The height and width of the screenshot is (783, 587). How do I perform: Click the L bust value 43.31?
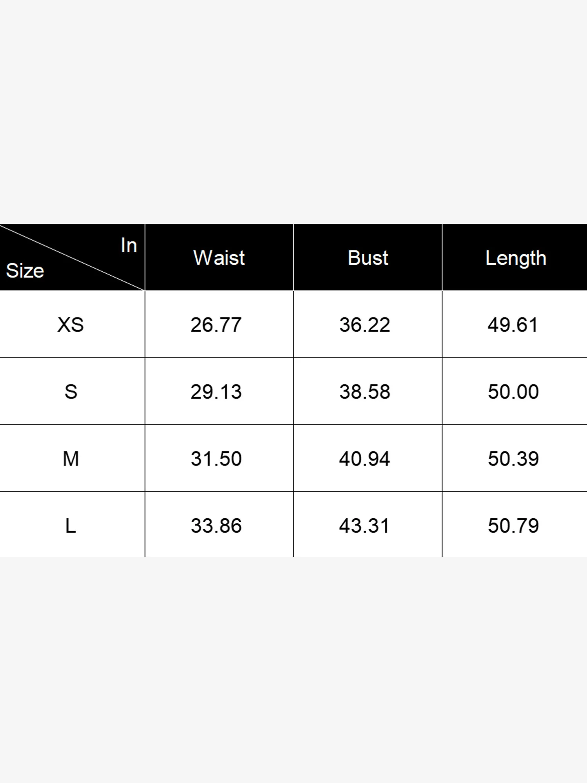(x=364, y=525)
